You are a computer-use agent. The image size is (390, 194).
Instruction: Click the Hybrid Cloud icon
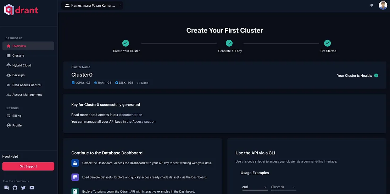pos(9,65)
